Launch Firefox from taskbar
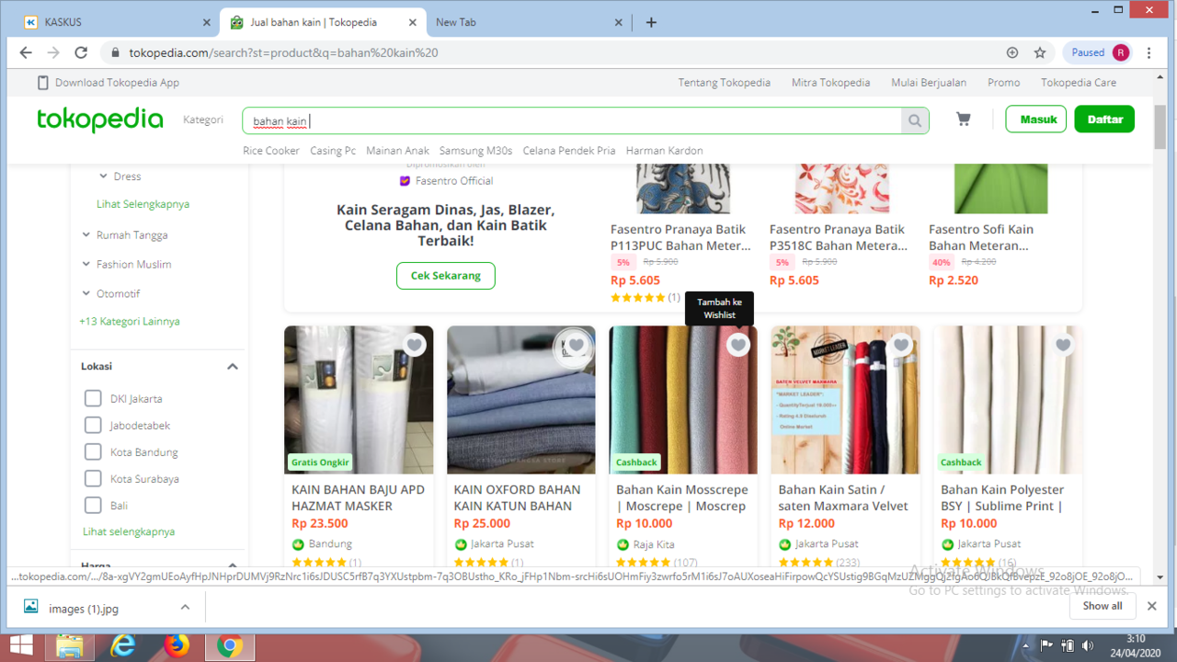Viewport: 1177px width, 662px height. pos(177,645)
